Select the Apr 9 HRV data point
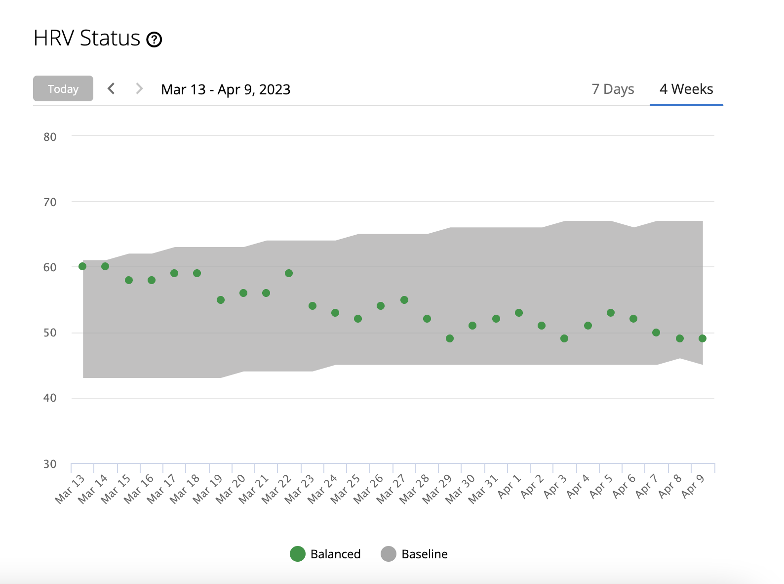 pyautogui.click(x=703, y=338)
